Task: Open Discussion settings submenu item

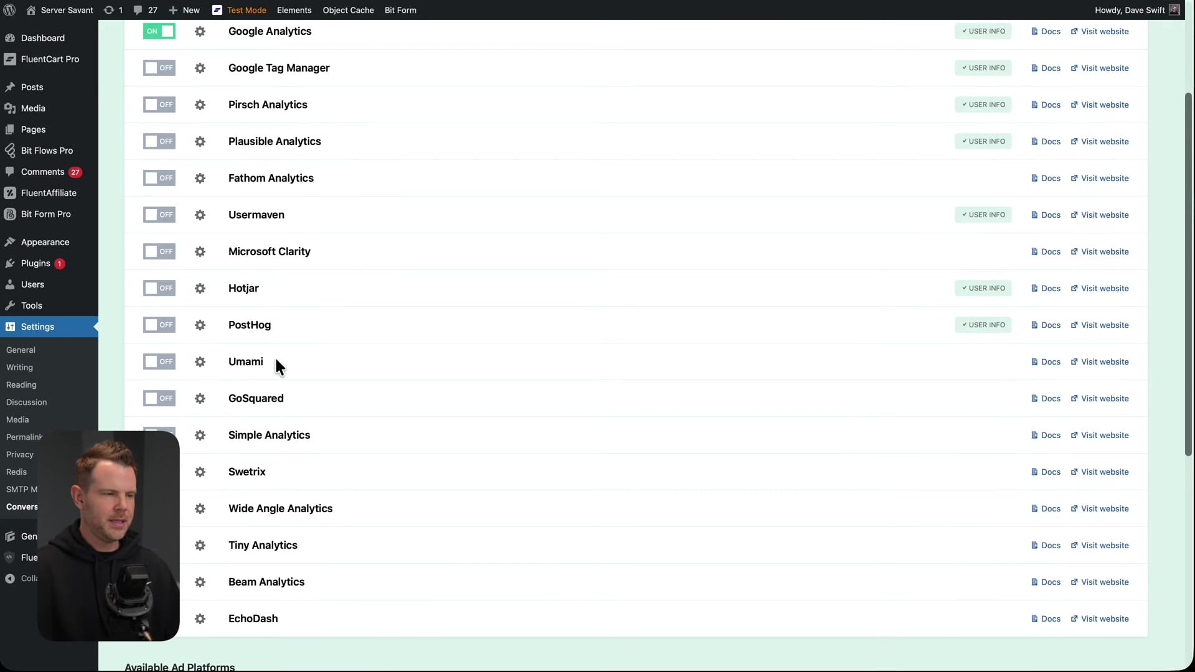Action: click(x=26, y=402)
